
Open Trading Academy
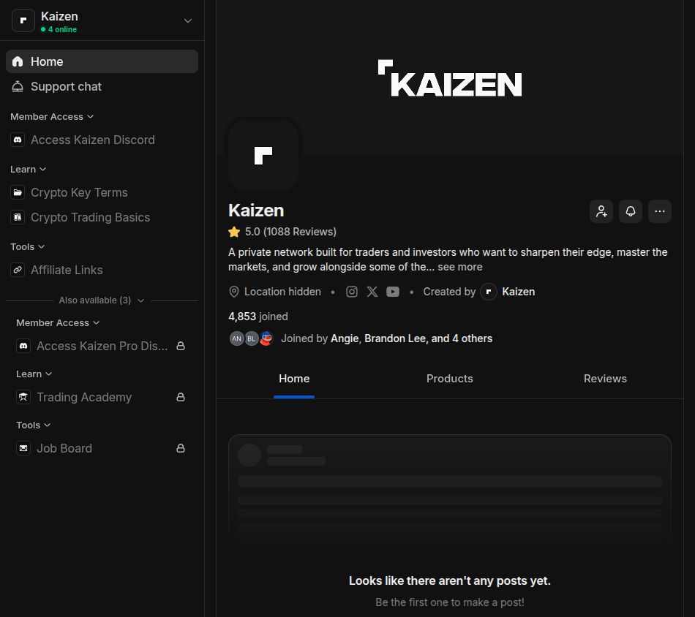102,397
